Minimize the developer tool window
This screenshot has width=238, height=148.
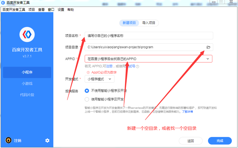[x=214, y=2]
